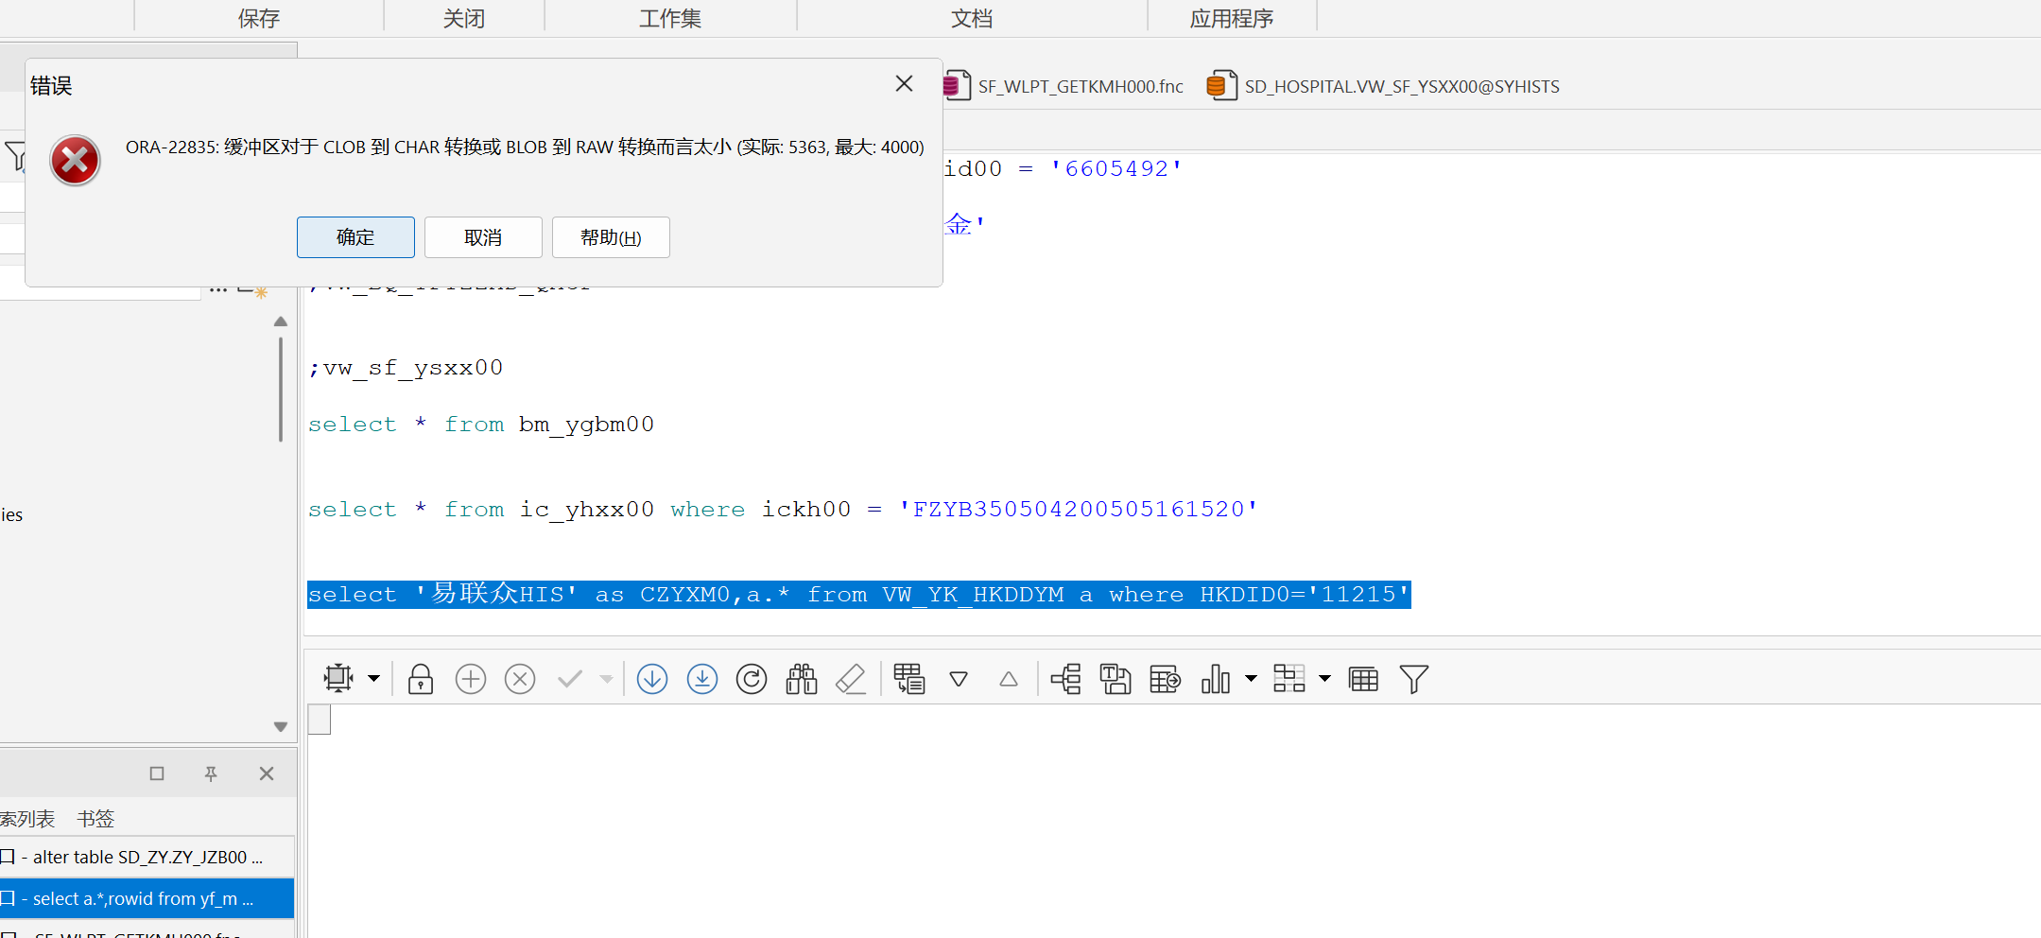Pin the bottom-left docked panel
2041x938 pixels.
tap(211, 773)
